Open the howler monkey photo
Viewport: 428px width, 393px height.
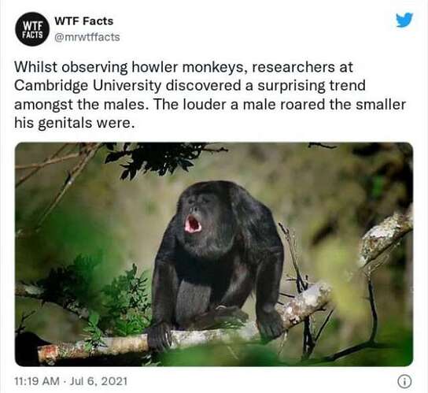pos(214,254)
